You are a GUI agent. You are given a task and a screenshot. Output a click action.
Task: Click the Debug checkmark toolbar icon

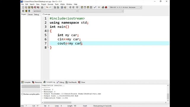(x=95, y=7)
